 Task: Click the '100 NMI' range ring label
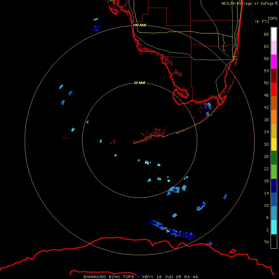139,25
